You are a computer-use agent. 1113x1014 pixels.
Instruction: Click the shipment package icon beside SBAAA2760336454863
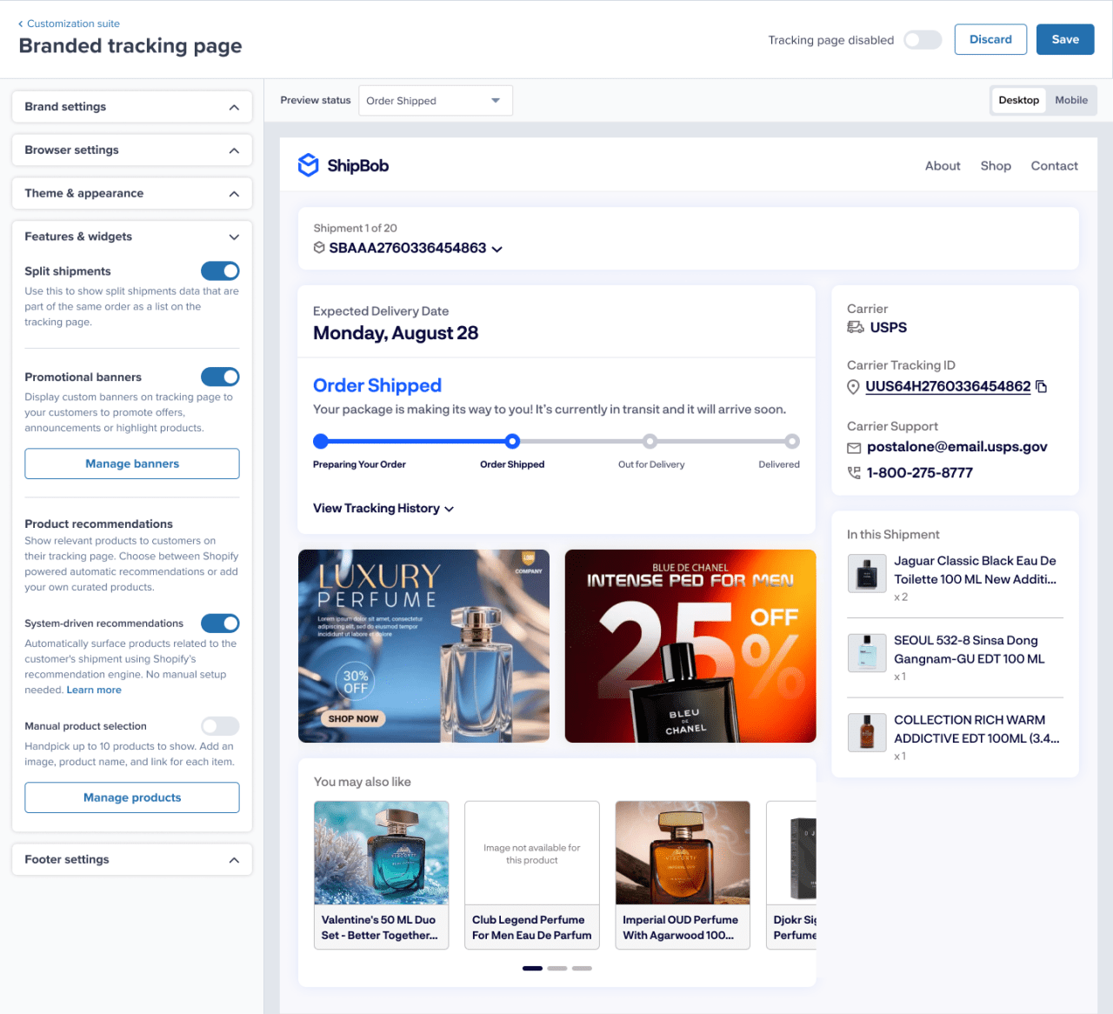[319, 248]
